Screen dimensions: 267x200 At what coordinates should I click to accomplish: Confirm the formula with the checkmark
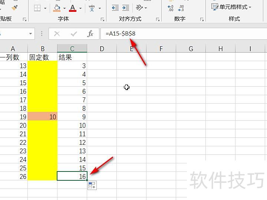(74, 34)
